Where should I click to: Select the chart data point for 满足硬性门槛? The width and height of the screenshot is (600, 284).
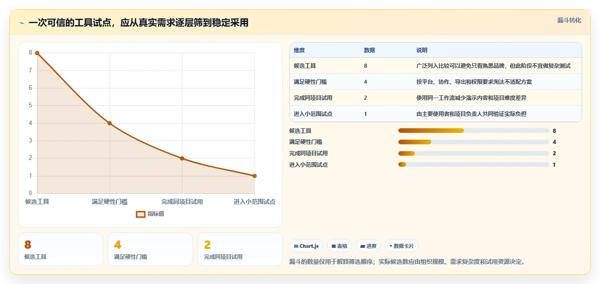click(x=110, y=123)
